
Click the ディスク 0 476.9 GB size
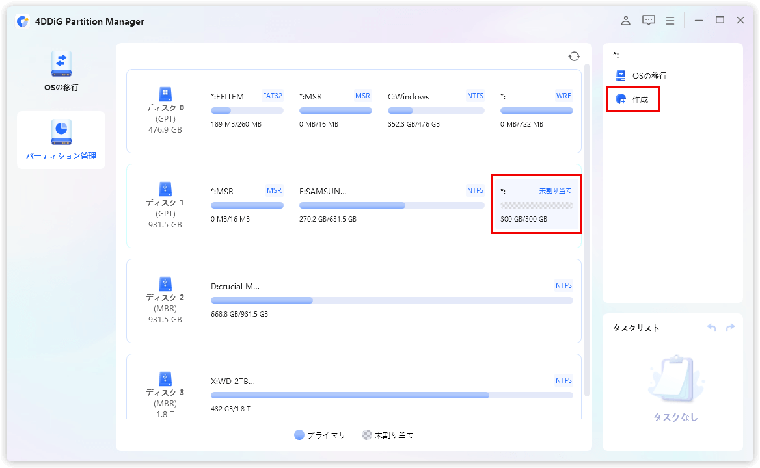pos(165,130)
